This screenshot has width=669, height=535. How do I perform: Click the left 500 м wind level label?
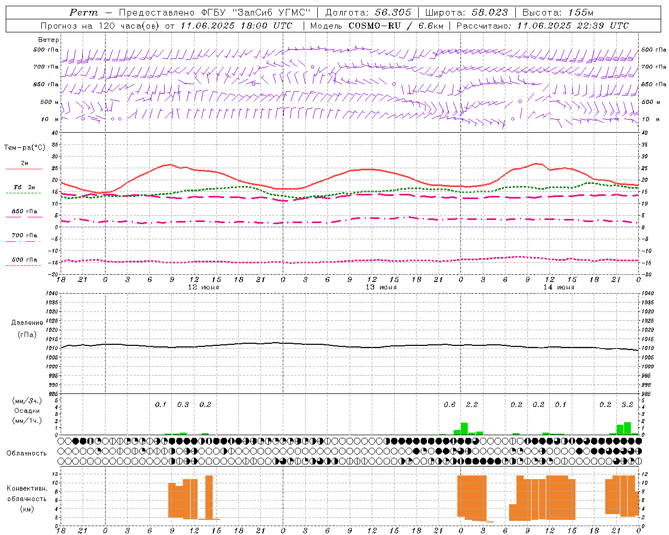tap(50, 102)
